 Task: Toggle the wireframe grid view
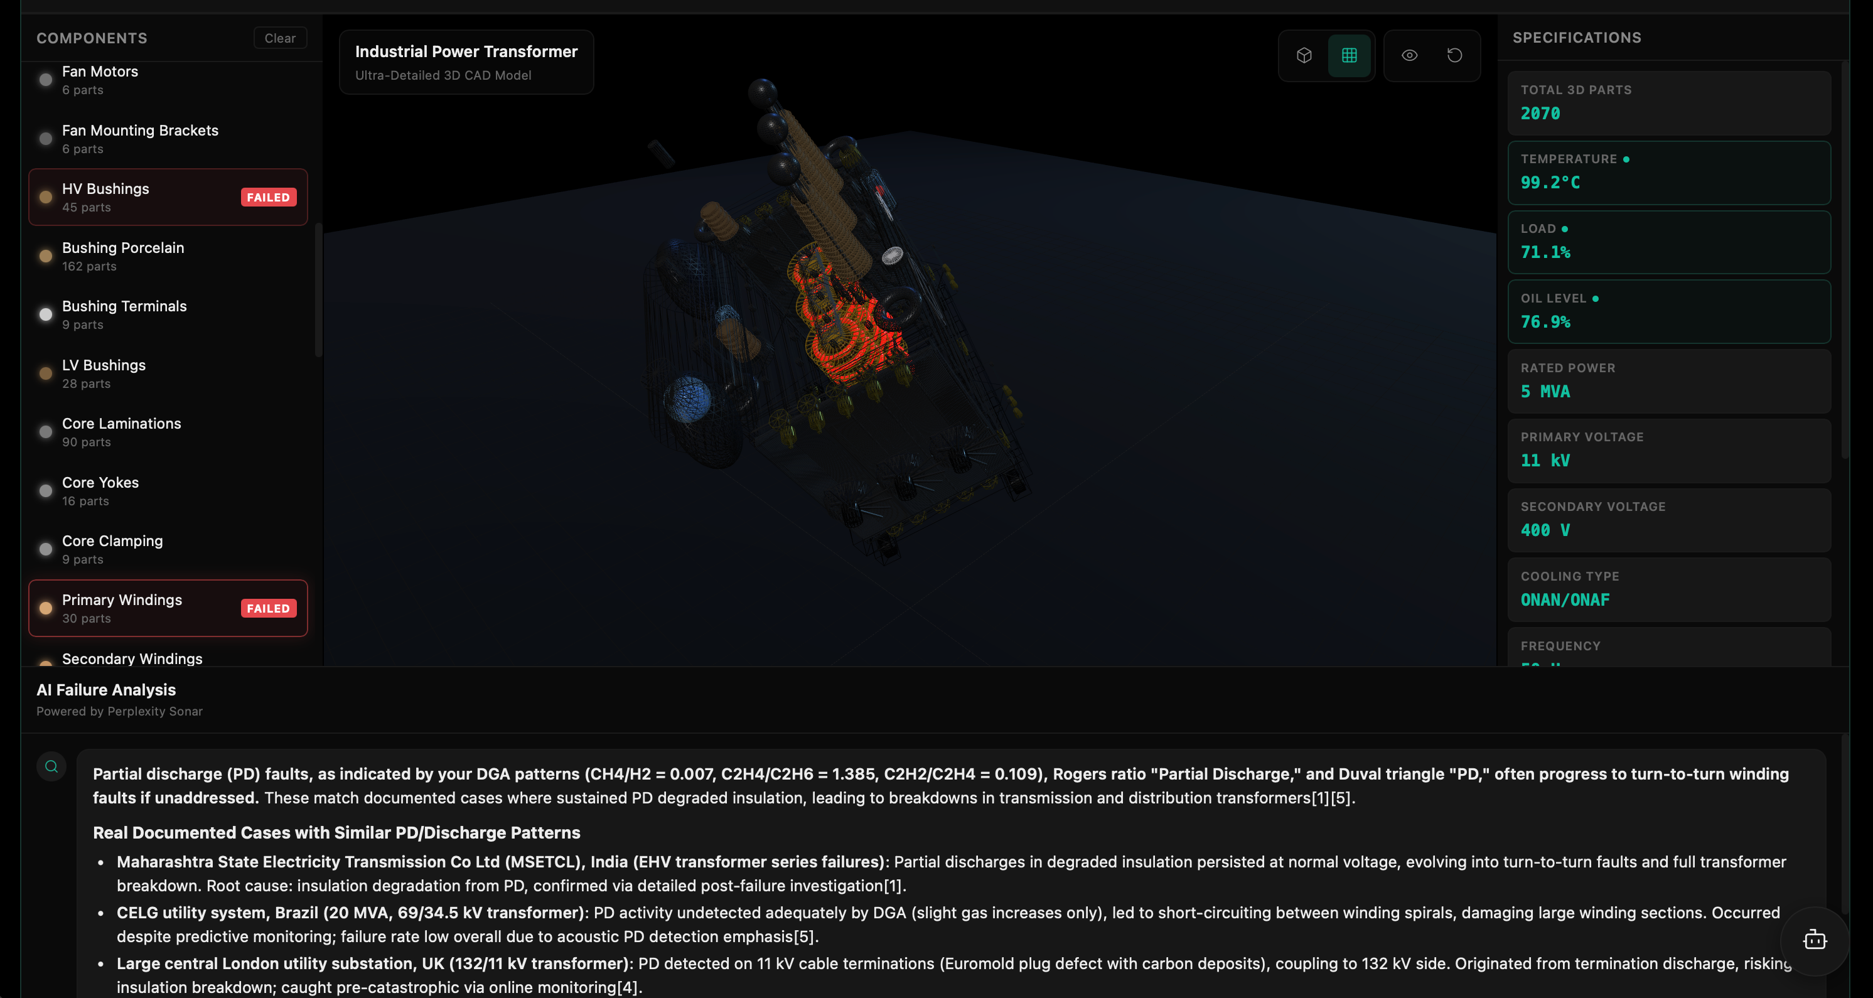(1349, 55)
